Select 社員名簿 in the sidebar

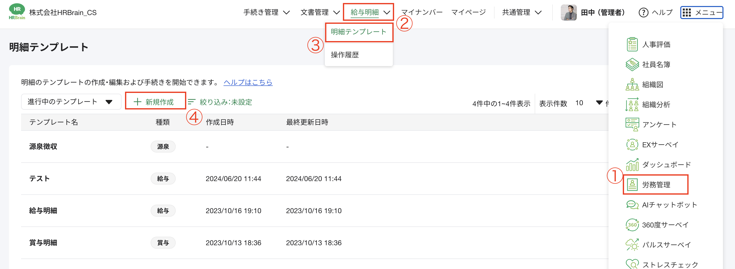coord(656,64)
